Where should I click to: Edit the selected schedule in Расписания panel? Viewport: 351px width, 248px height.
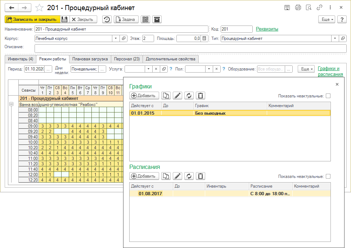(177, 176)
